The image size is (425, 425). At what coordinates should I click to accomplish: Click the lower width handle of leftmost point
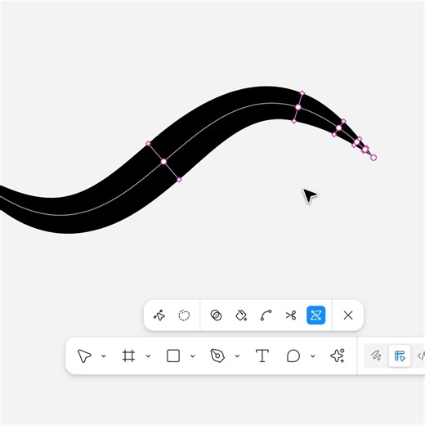click(179, 180)
